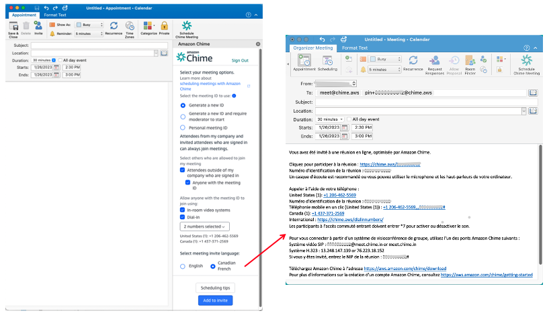This screenshot has height=315, width=549.
Task: Open Duration 30 minutes dropdown in Appointment window
Action: [44, 60]
